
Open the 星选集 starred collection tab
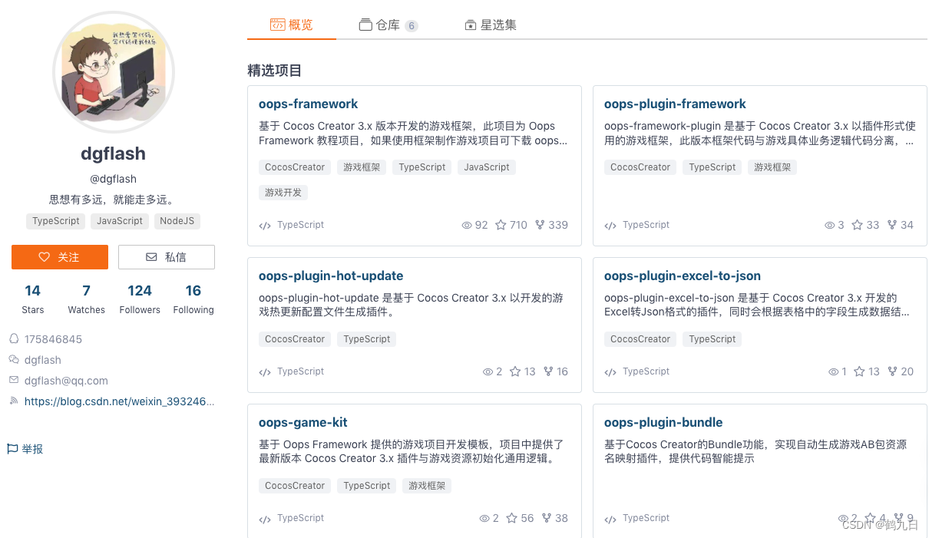coord(491,25)
